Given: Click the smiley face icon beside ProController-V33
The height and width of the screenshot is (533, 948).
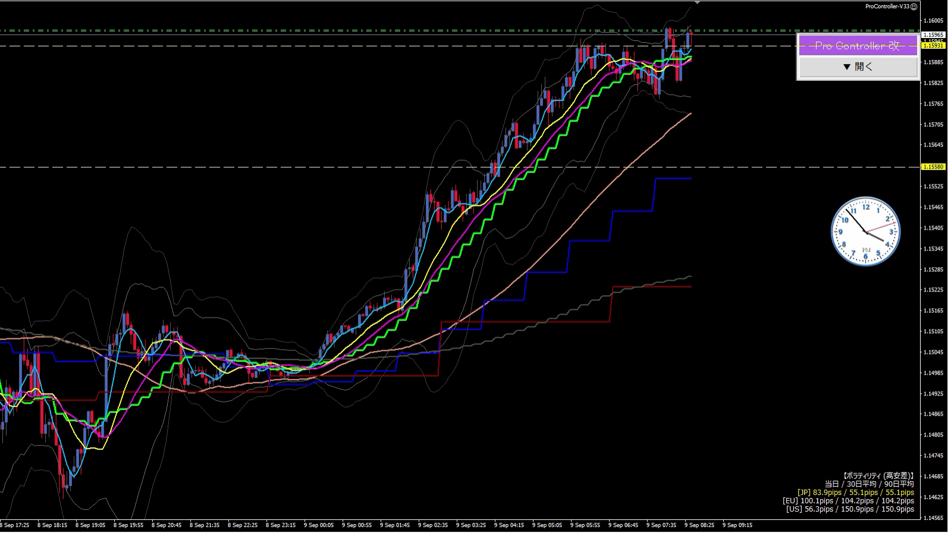Looking at the screenshot, I should [914, 7].
